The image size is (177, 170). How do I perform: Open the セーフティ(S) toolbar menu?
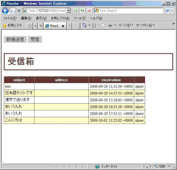[x=145, y=25]
